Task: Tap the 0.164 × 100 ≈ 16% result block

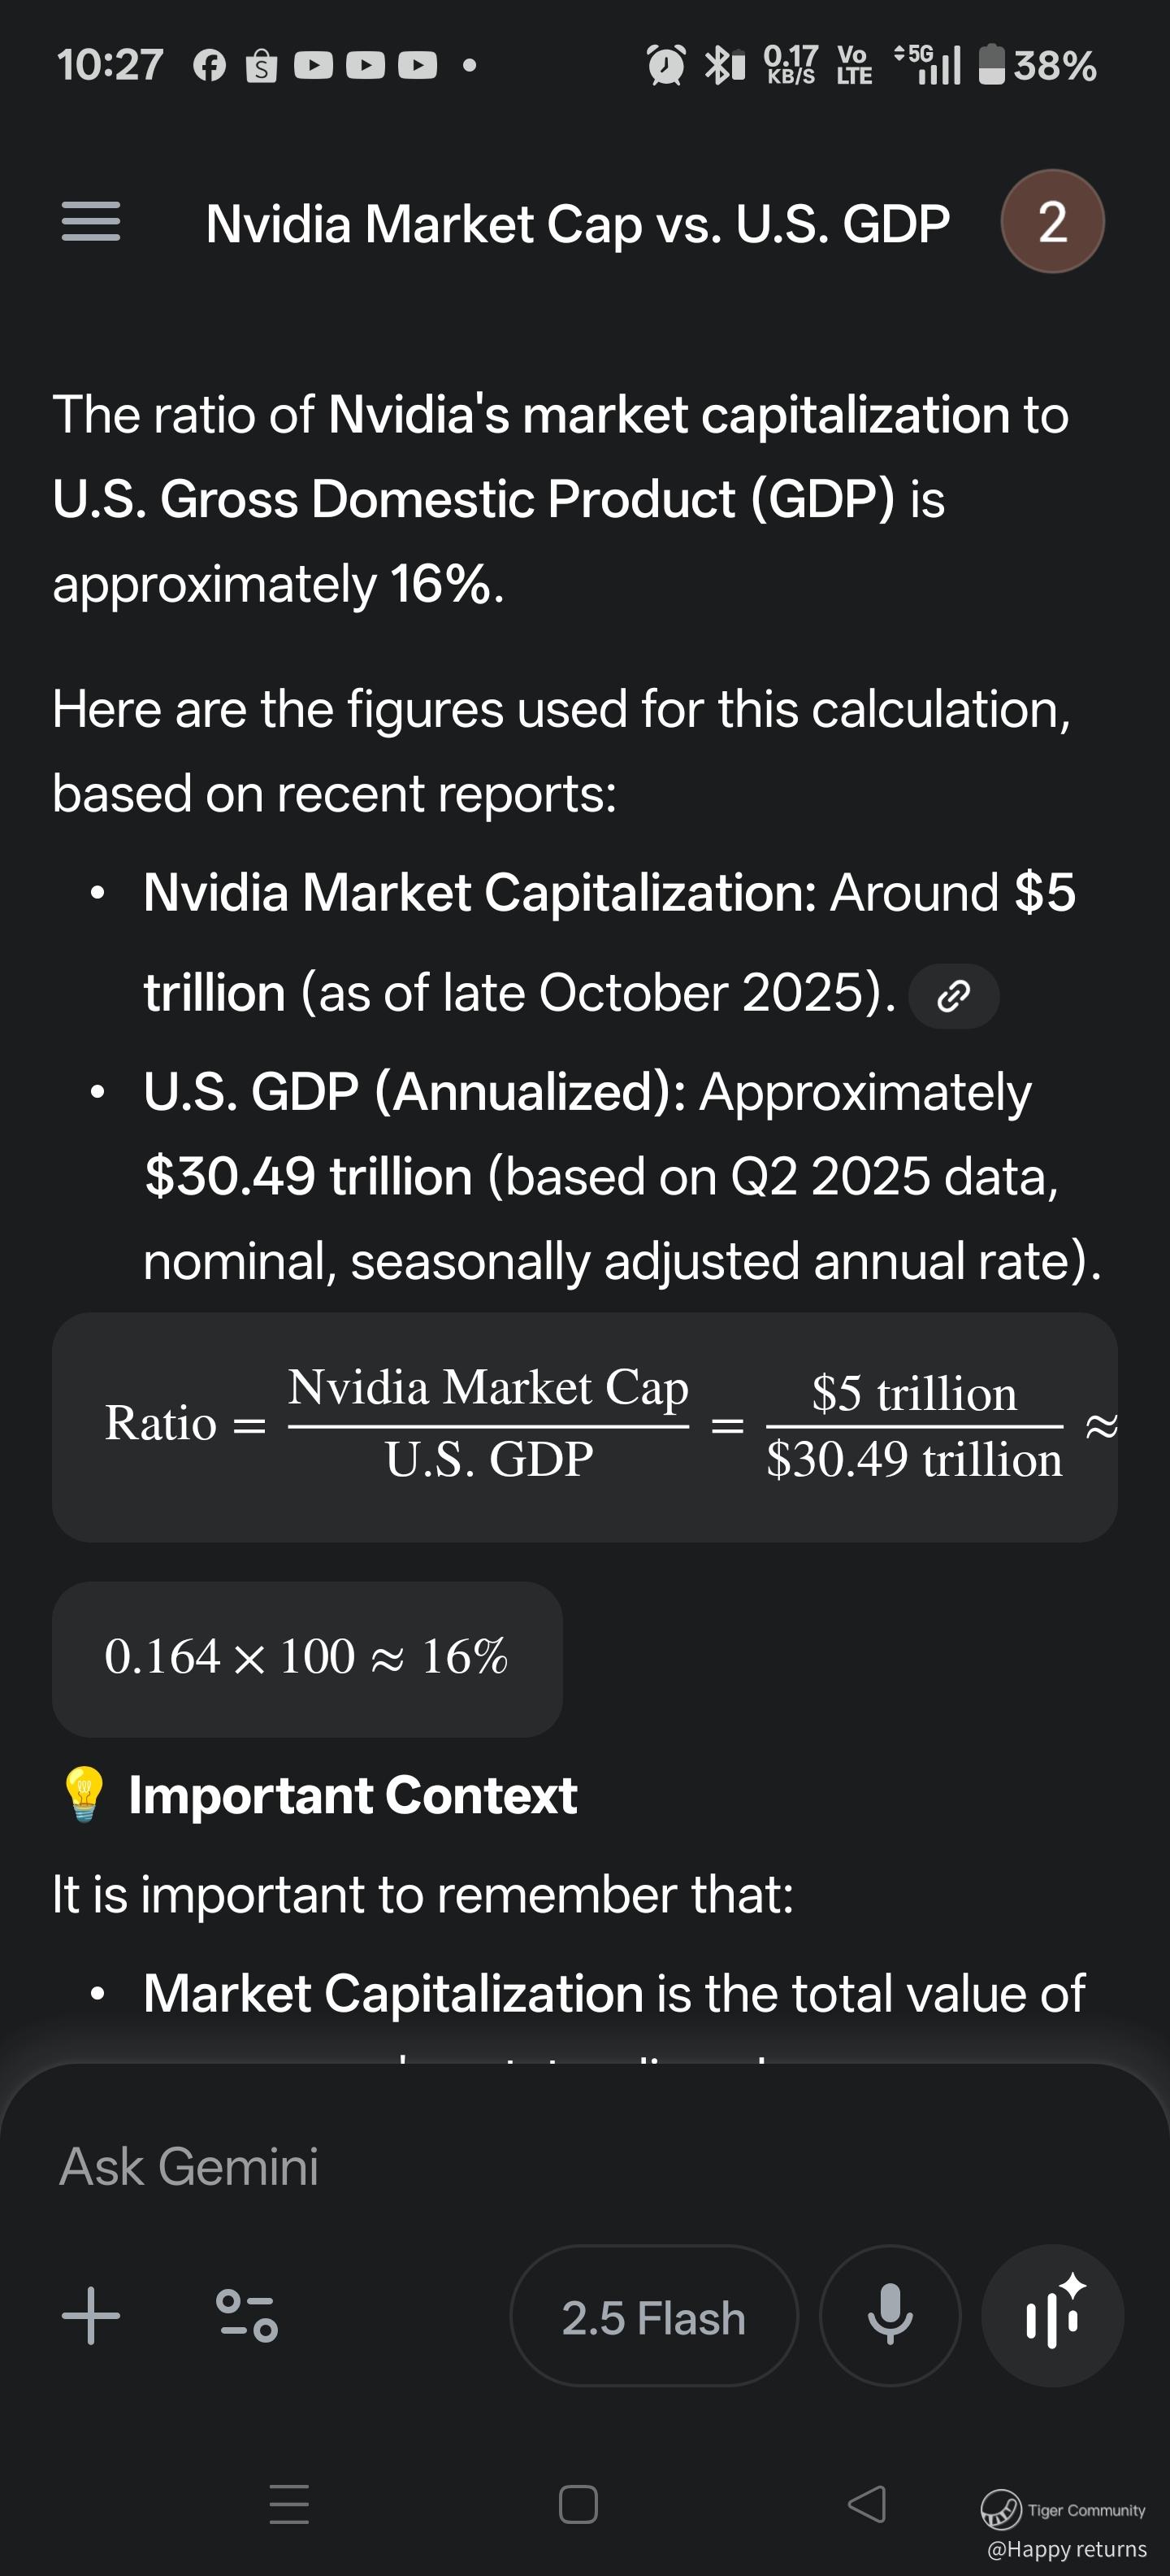Action: pos(307,1658)
